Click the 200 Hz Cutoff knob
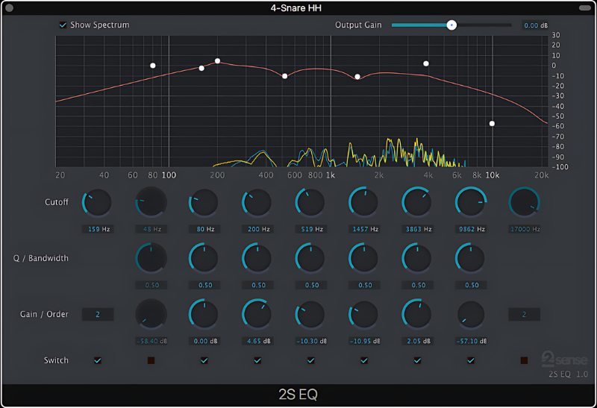Viewport: 597px width, 408px height. pos(257,202)
